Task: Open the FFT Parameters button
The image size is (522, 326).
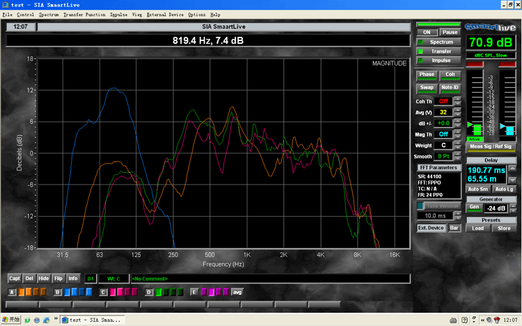Action: [438, 168]
